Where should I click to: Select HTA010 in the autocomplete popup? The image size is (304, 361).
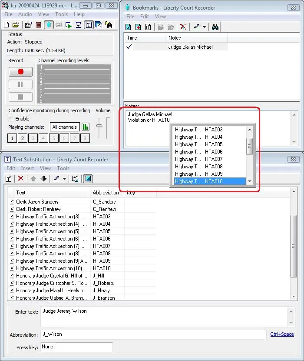[210, 181]
